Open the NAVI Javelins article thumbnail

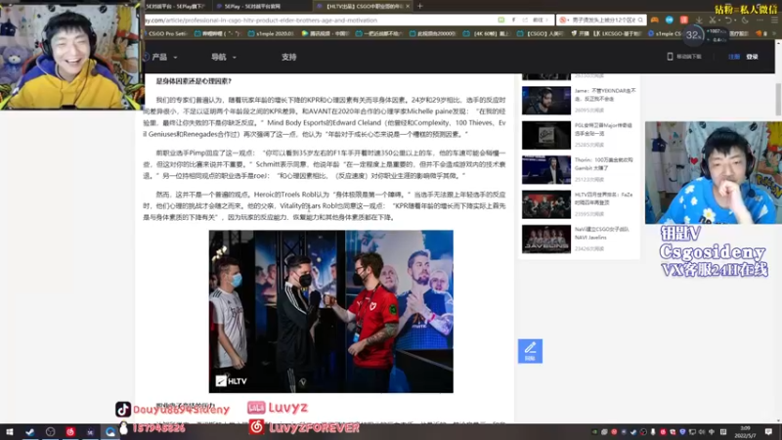pyautogui.click(x=546, y=239)
